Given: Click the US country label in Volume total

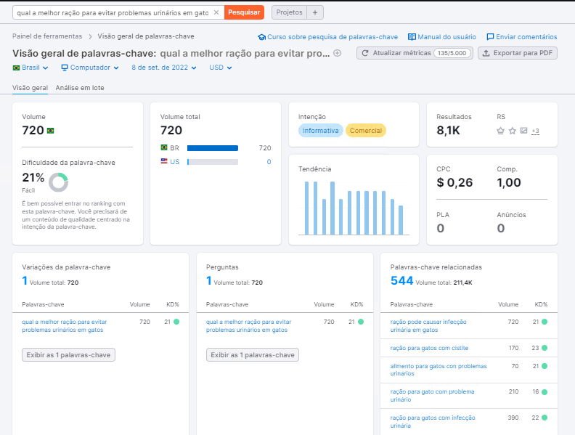Looking at the screenshot, I should (174, 162).
